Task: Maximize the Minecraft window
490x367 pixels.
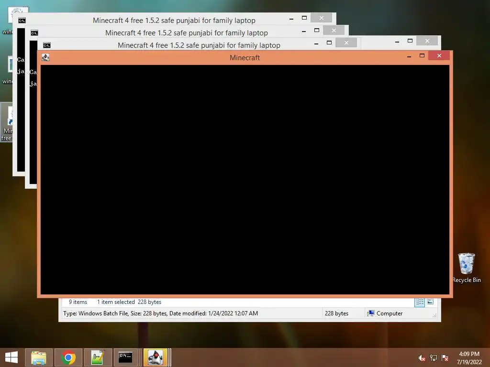Action: 422,56
